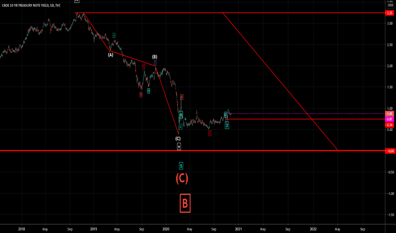Screen dimensions: 396x233
Task: Select red trend line from (B) down to (C)
Action: pos(167,100)
